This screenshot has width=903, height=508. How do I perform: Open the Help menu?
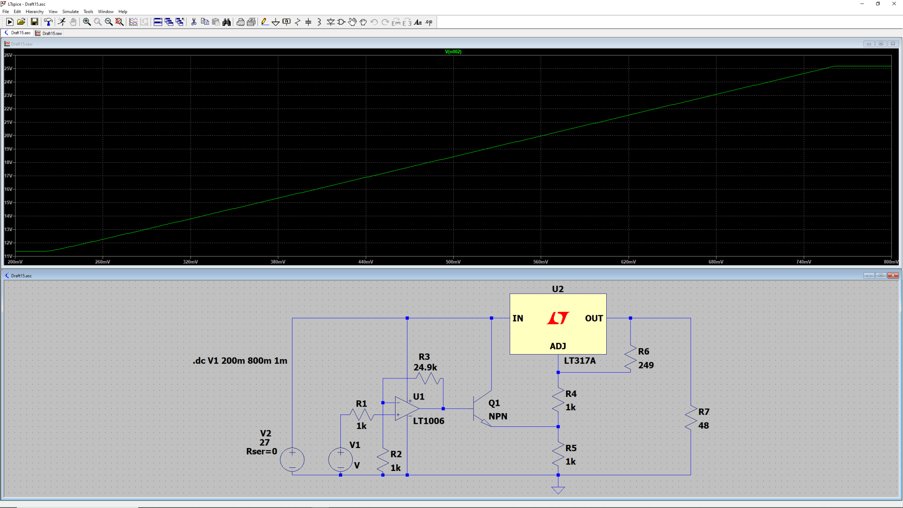(123, 11)
